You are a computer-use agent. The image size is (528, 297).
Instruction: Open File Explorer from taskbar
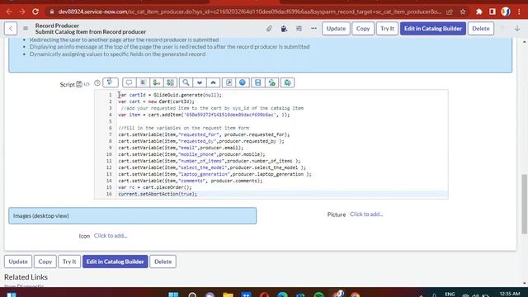click(228, 295)
